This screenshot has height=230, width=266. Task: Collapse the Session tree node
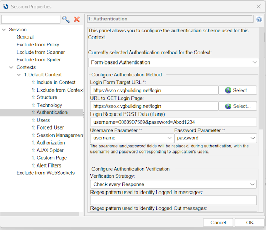(x=4, y=30)
